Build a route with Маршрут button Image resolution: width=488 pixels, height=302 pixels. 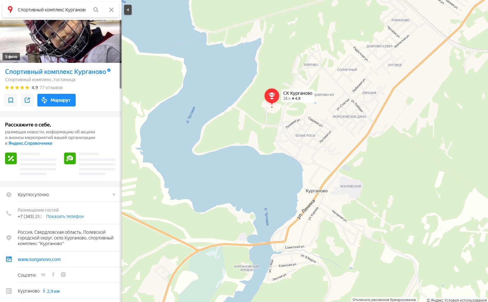pos(56,100)
